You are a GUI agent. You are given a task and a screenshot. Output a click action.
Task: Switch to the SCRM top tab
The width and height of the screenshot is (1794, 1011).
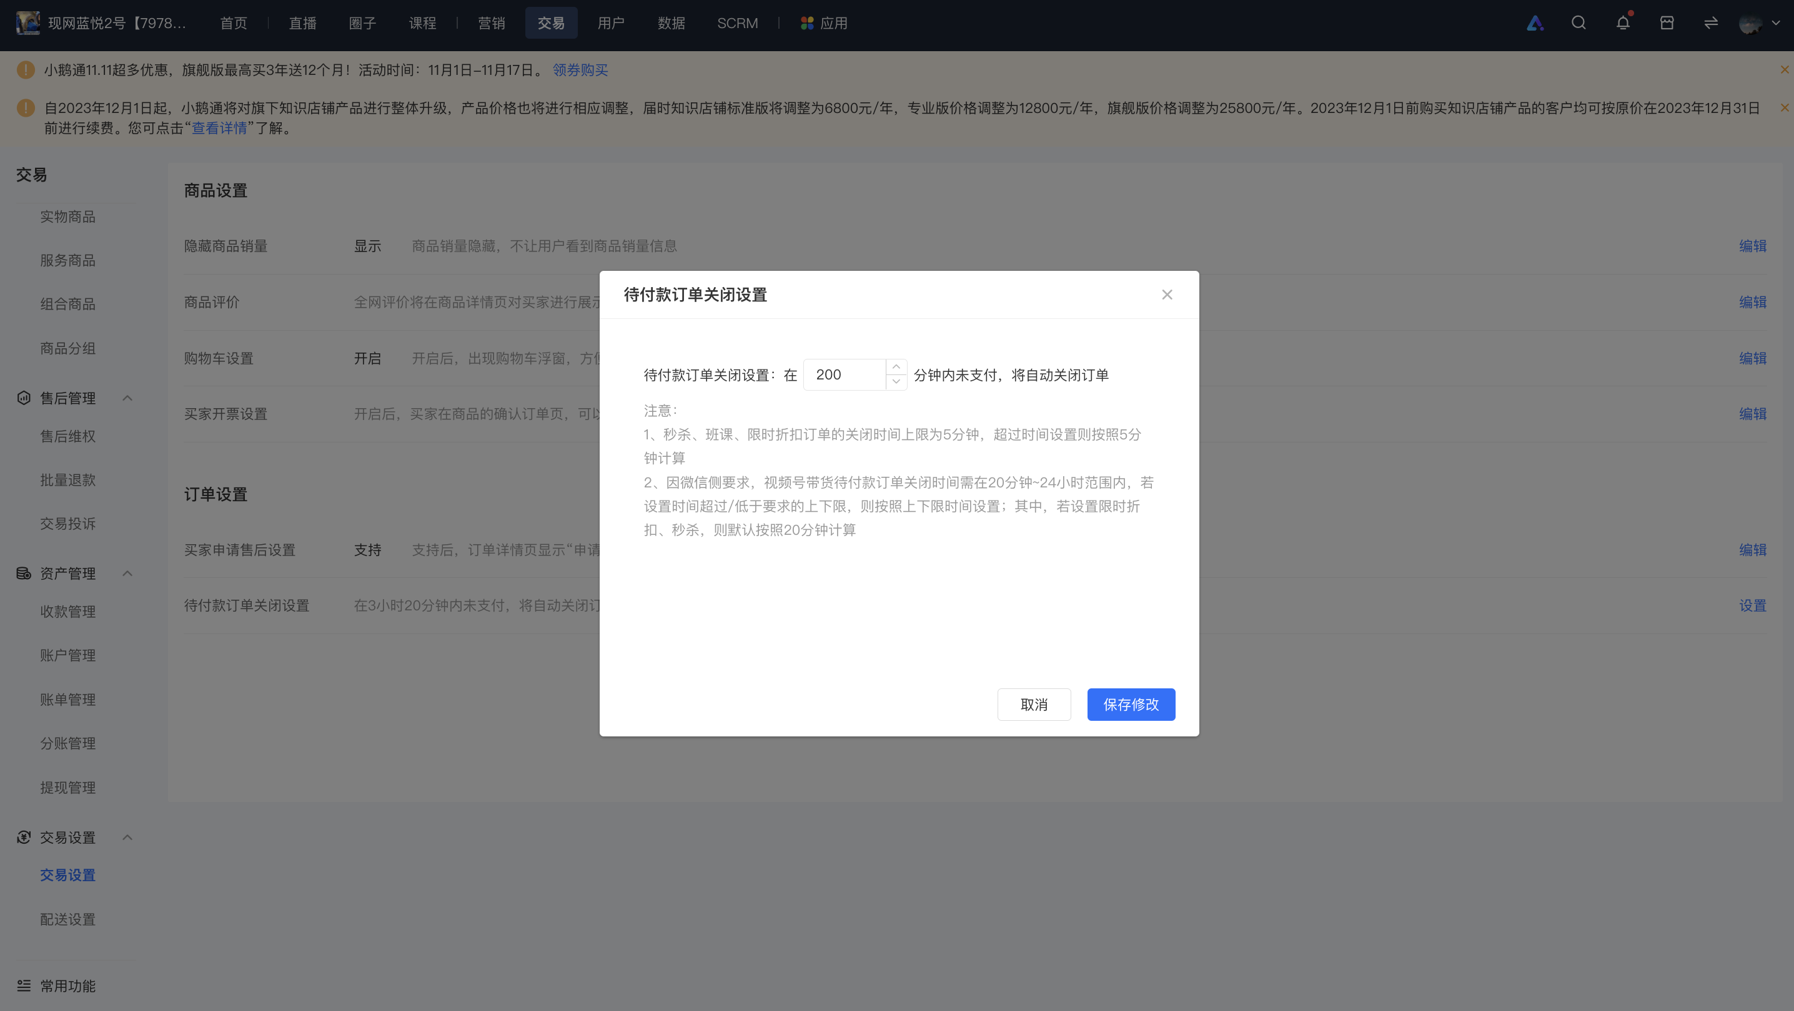click(x=738, y=23)
